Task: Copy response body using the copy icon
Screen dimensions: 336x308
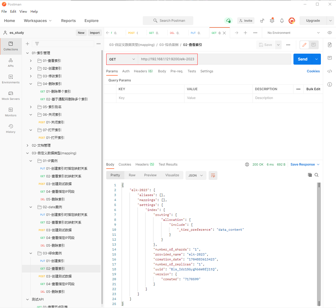Action: point(310,175)
